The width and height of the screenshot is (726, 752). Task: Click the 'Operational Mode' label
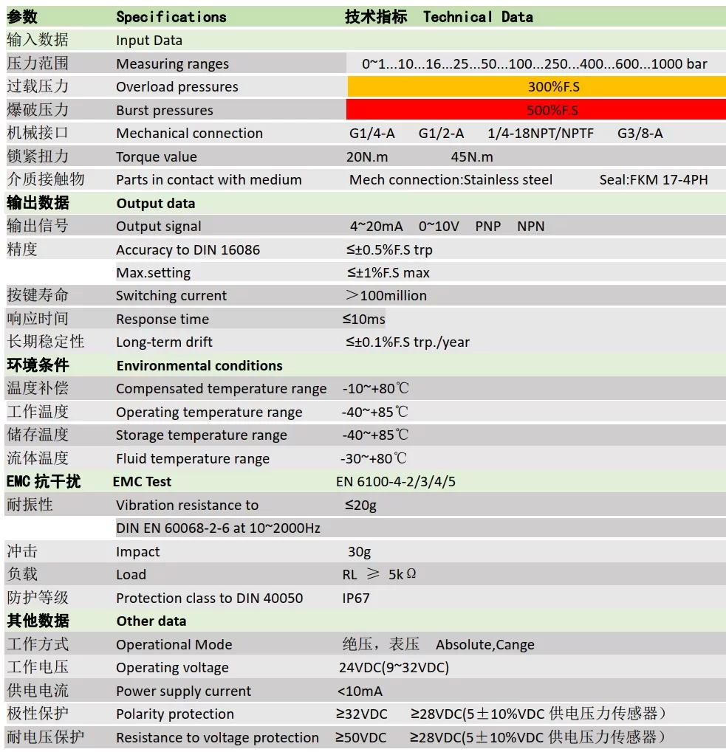(x=174, y=644)
